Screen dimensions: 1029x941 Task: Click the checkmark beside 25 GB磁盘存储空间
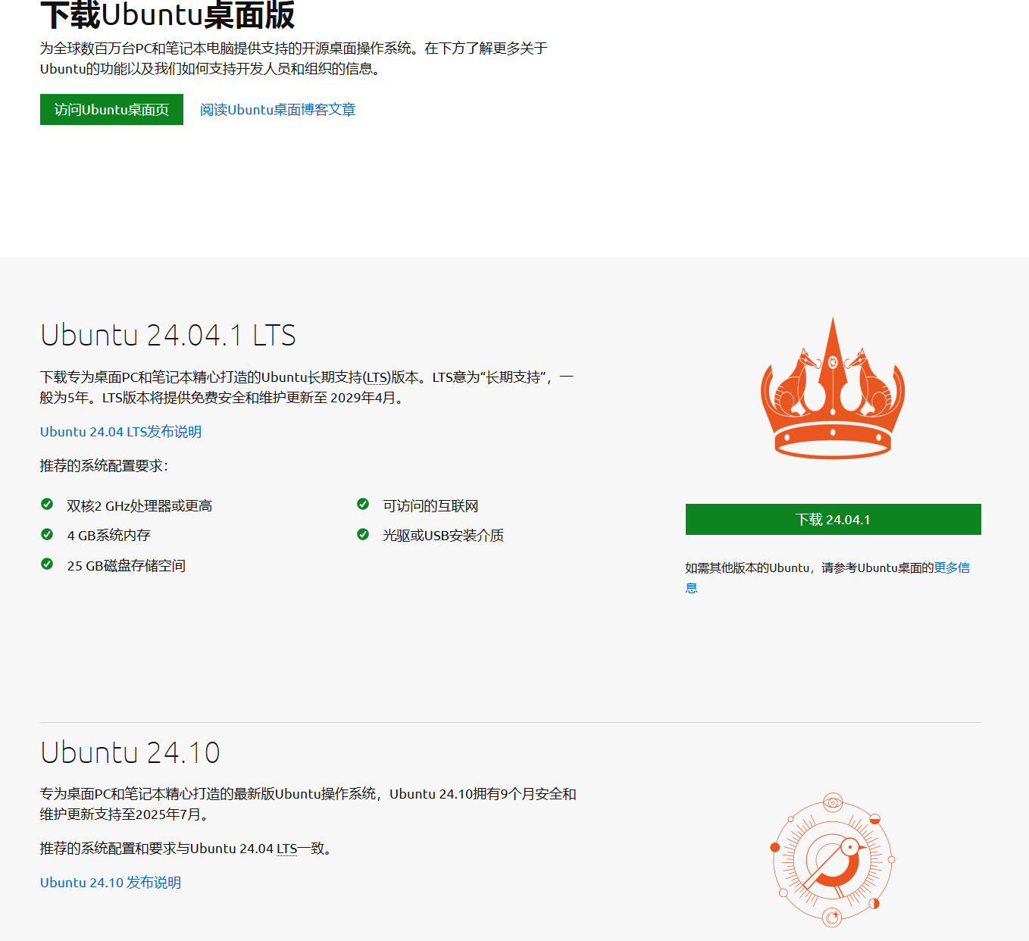click(47, 564)
